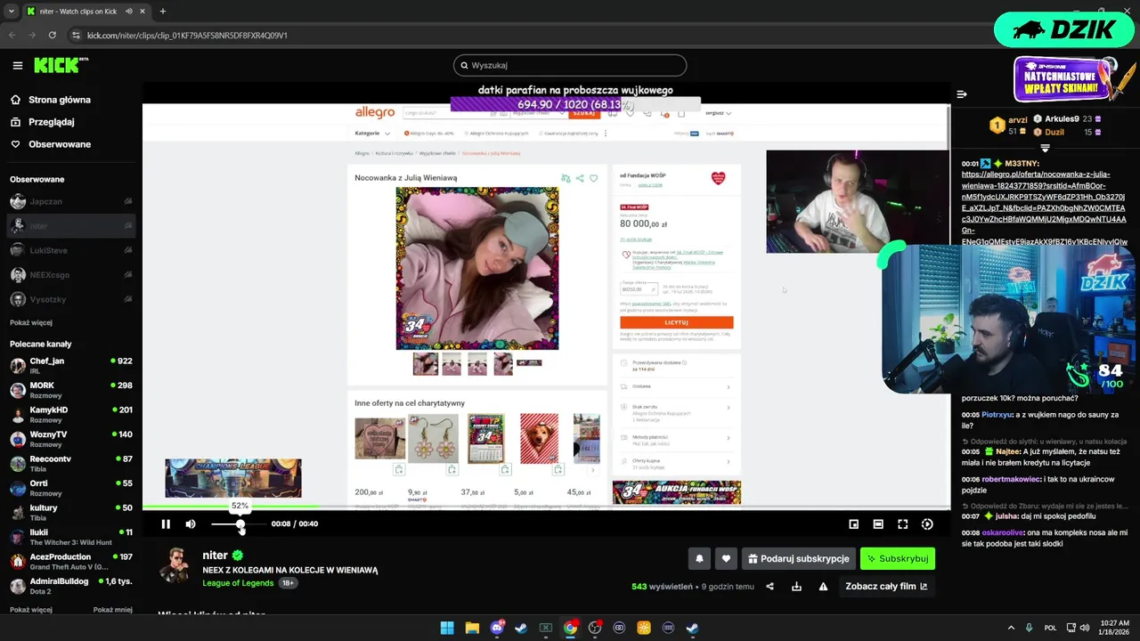Open the Kick hamburger menu
Viewport: 1140px width, 641px height.
click(17, 65)
